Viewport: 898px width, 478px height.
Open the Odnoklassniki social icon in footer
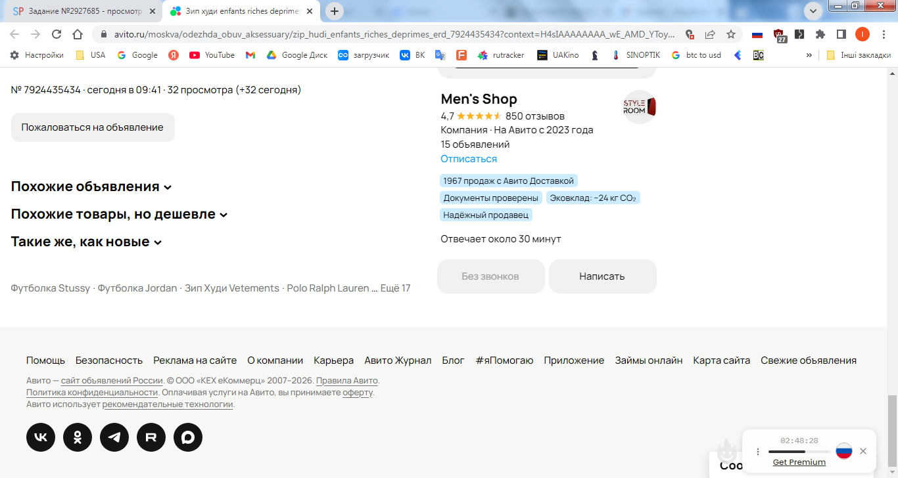click(x=78, y=437)
